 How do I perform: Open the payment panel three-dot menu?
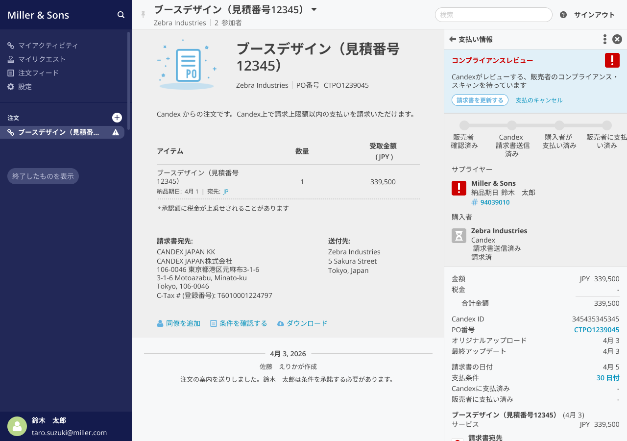[x=605, y=39]
